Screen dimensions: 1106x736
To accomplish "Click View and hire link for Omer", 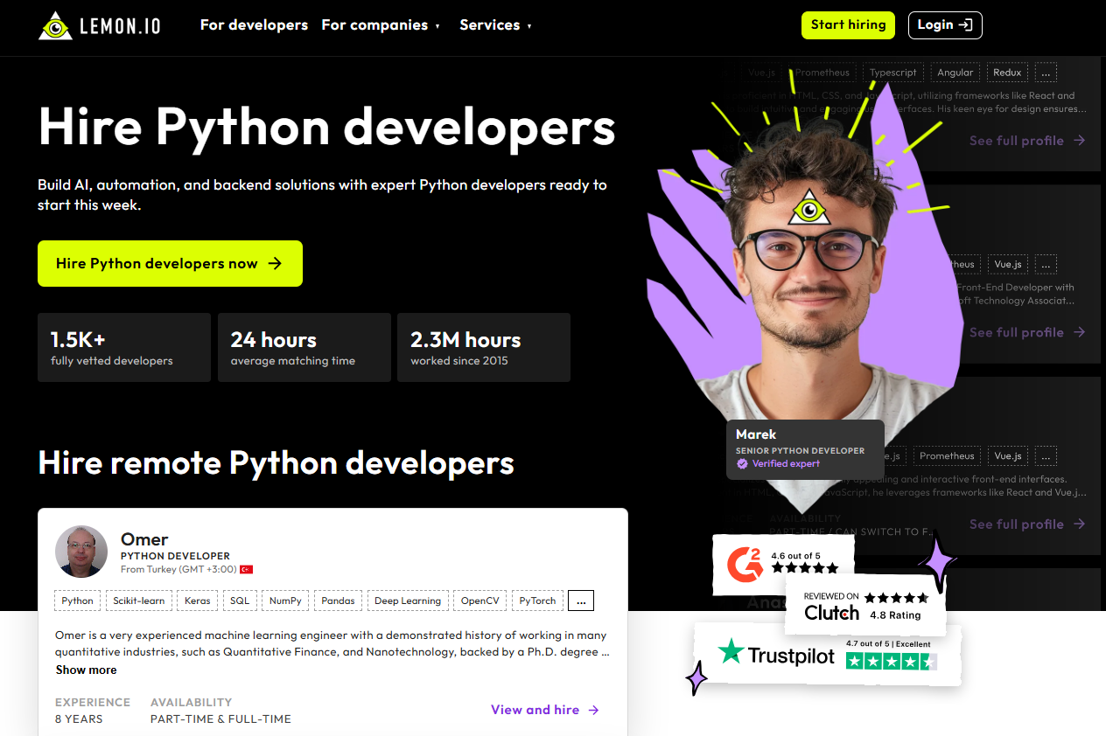I will [x=544, y=710].
